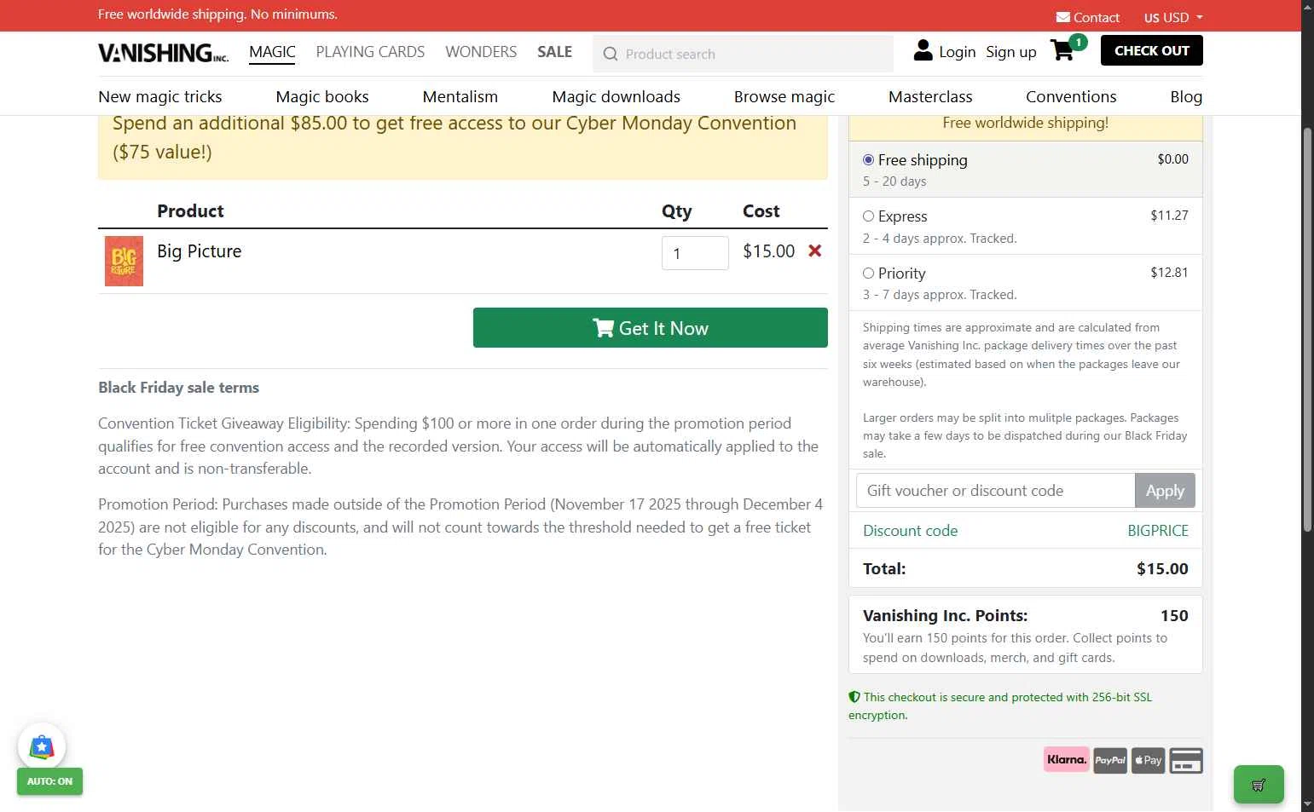Screen dimensions: 1314x812
Task: Click the Contact link
Action: [x=1096, y=17]
